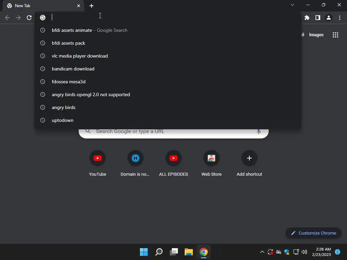Click the sync status tray icon

[x=270, y=252]
